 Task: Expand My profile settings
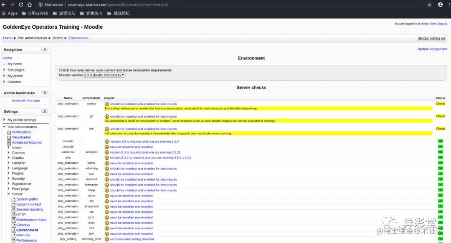coord(4,119)
